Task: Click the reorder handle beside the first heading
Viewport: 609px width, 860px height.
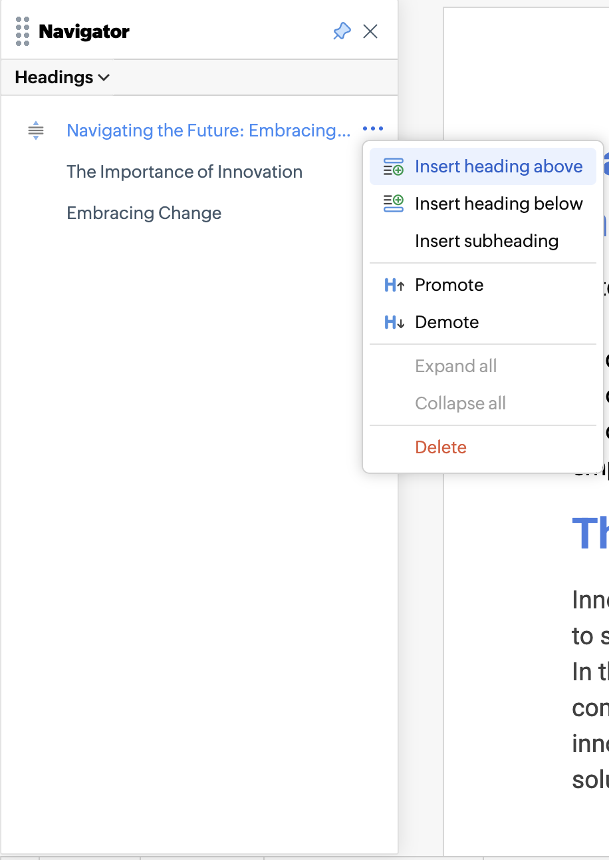Action: pos(36,130)
